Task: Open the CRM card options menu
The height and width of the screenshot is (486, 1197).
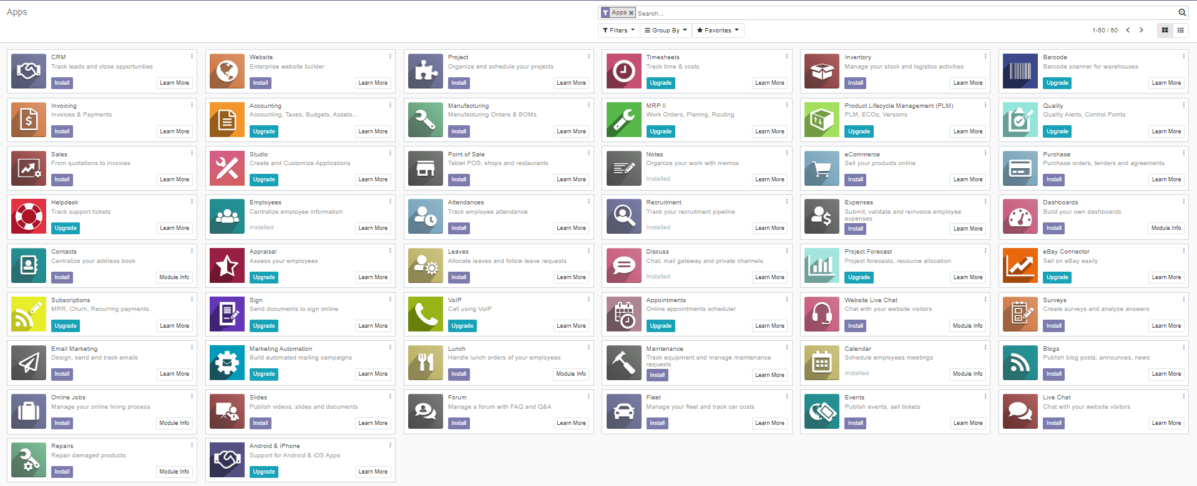Action: pyautogui.click(x=192, y=56)
